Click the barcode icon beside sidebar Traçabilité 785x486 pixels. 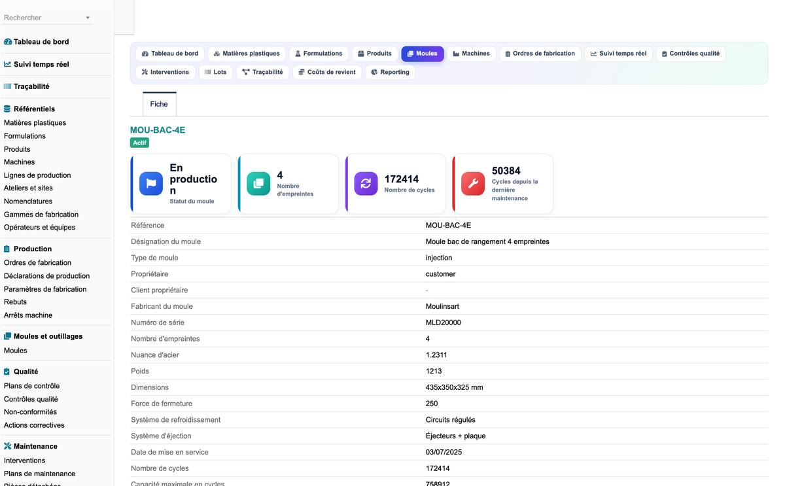point(8,86)
